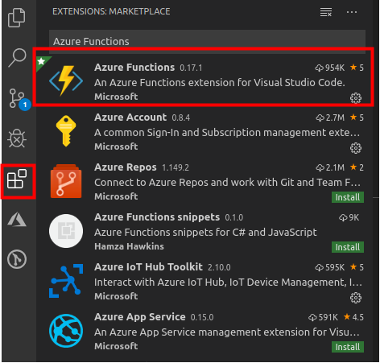This screenshot has height=363, width=380.
Task: Click the Azure IoT Hub Toolkit icon
Action: (66, 281)
